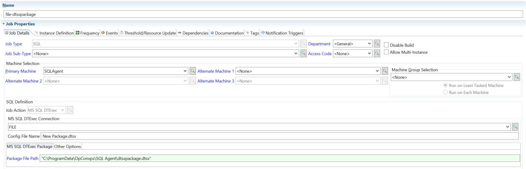Open the Primary Machine lookup magnifier icon
The height and width of the screenshot is (169, 526).
tap(193, 71)
